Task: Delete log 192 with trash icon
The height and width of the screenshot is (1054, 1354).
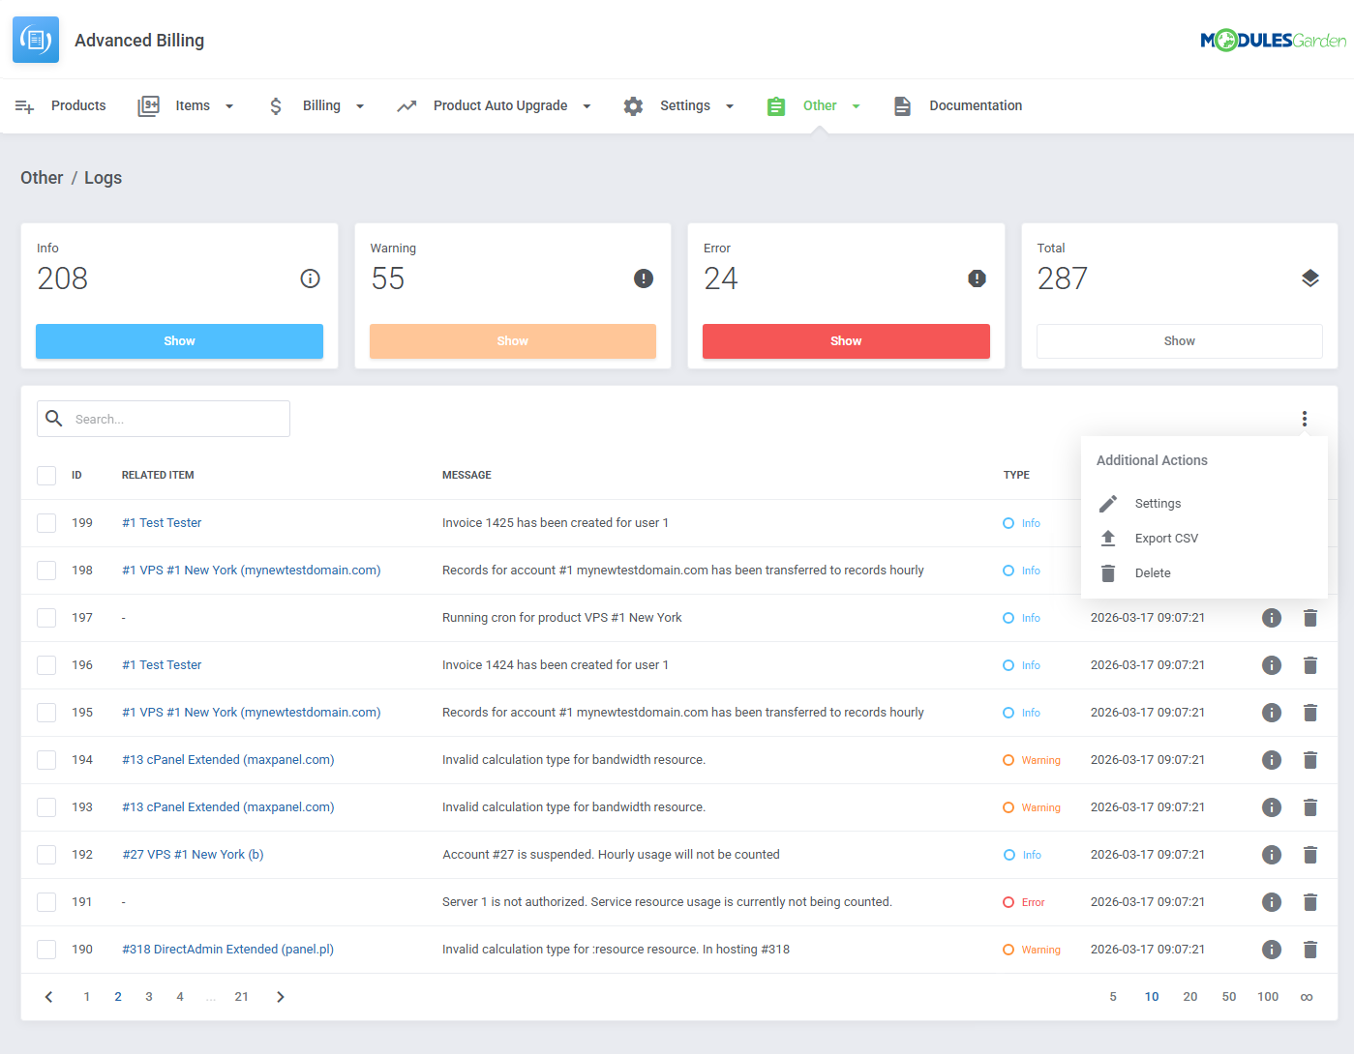Action: point(1310,855)
